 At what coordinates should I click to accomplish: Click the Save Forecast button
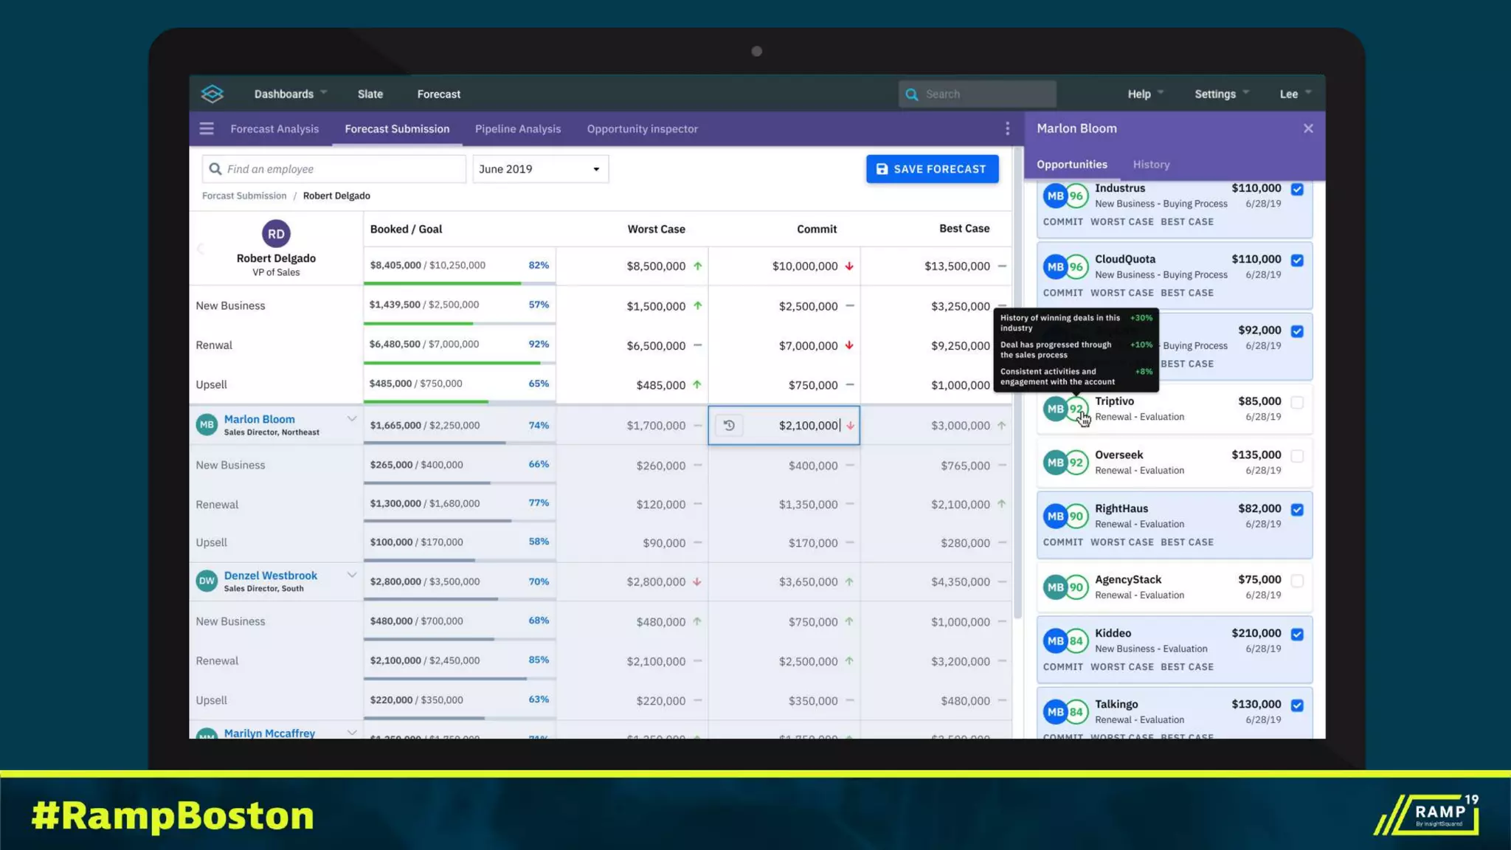coord(932,169)
